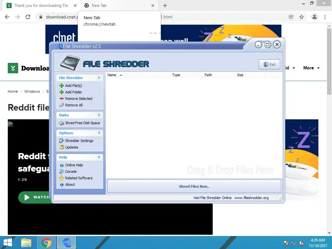This screenshot has width=332, height=249.
Task: Click the Donate PayPal icon
Action: (62, 172)
